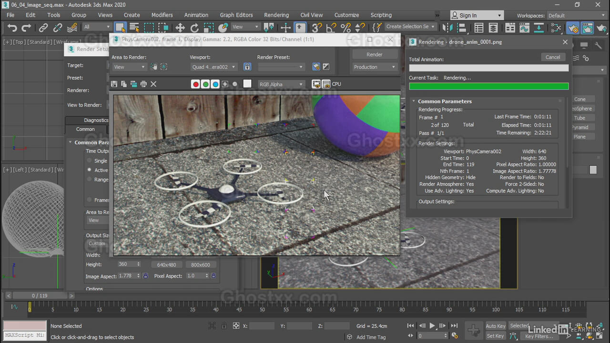
Task: Clear the rendered frame with the X icon
Action: [153, 84]
